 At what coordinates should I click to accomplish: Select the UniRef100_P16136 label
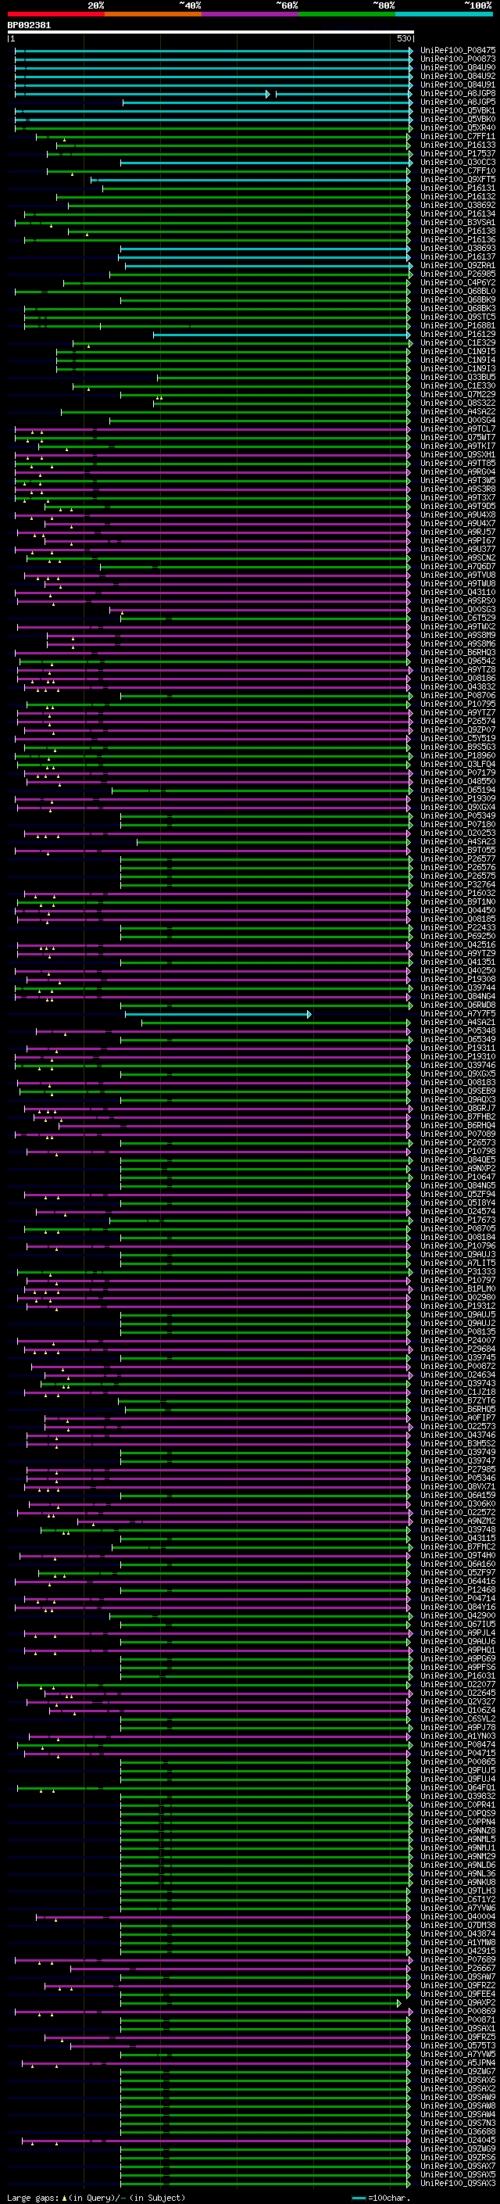click(458, 239)
